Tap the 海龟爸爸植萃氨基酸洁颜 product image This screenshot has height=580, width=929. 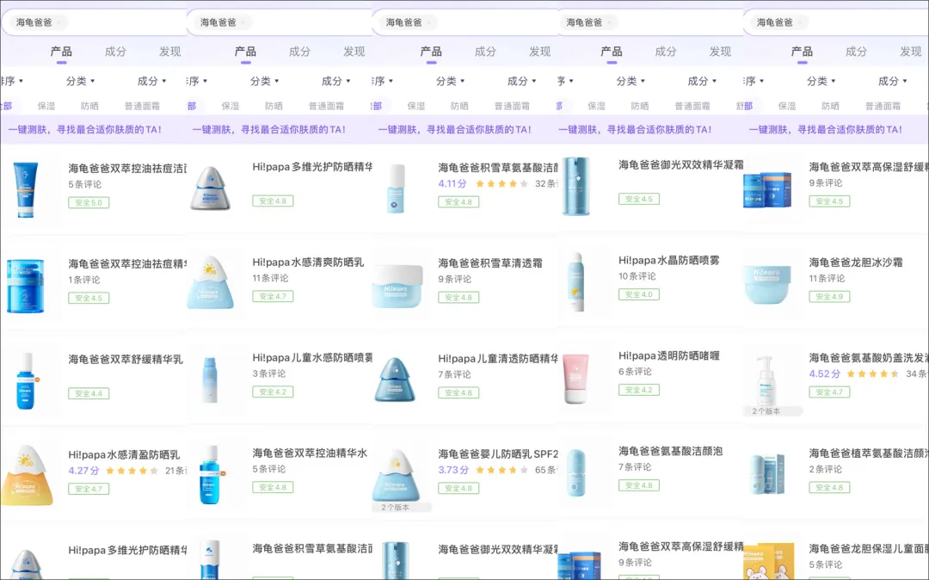(x=766, y=474)
